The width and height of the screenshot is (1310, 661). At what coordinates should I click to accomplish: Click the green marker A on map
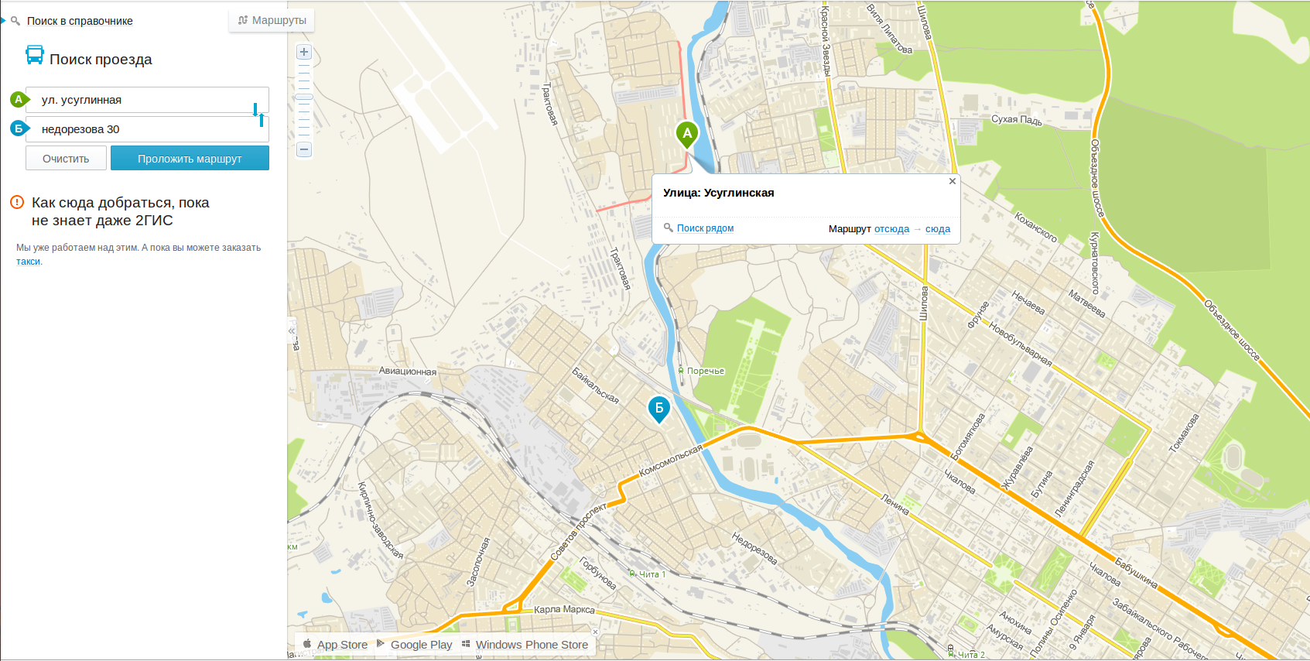tap(687, 135)
